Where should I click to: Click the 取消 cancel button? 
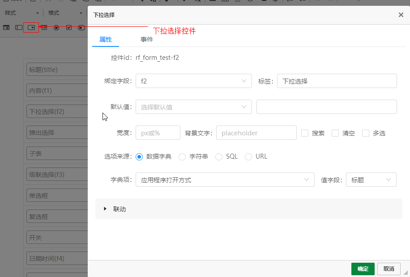[389, 269]
